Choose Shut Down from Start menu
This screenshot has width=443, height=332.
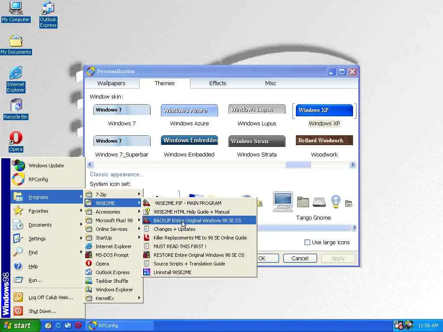48,311
